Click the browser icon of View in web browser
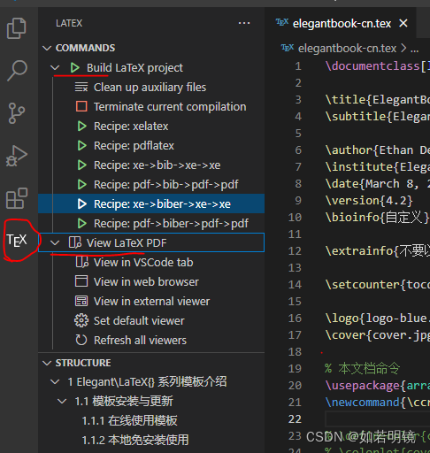Screen dimensions: 430x453 click(81, 281)
